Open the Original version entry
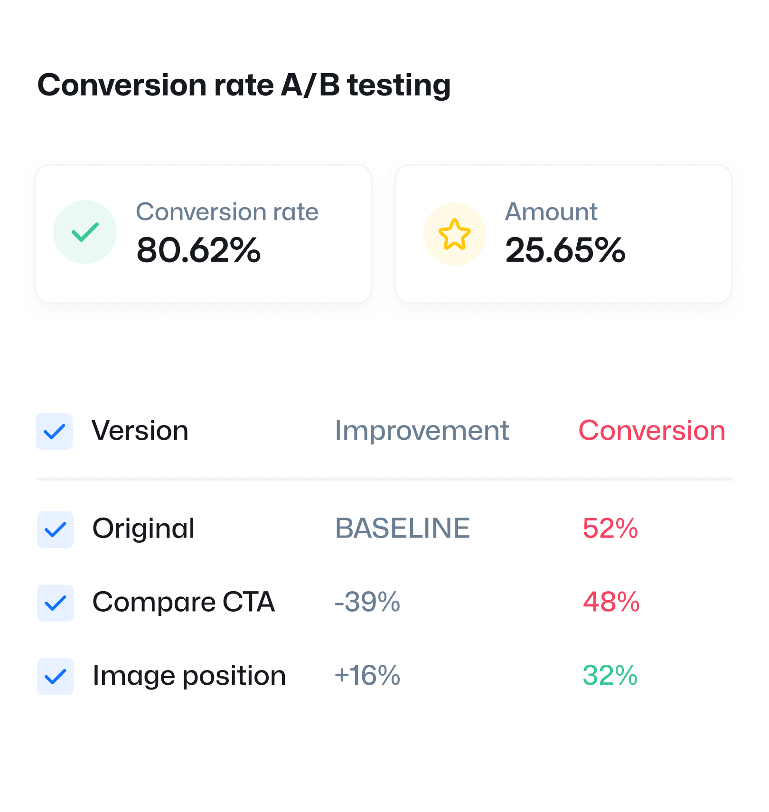The height and width of the screenshot is (812, 769). (x=143, y=529)
